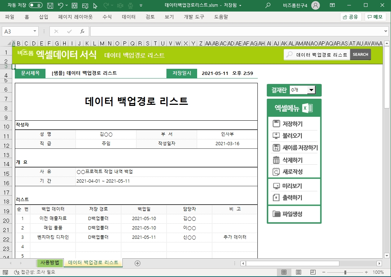The width and height of the screenshot is (391, 277).
Task: Click the insert function fx icon
Action: [x=82, y=31]
